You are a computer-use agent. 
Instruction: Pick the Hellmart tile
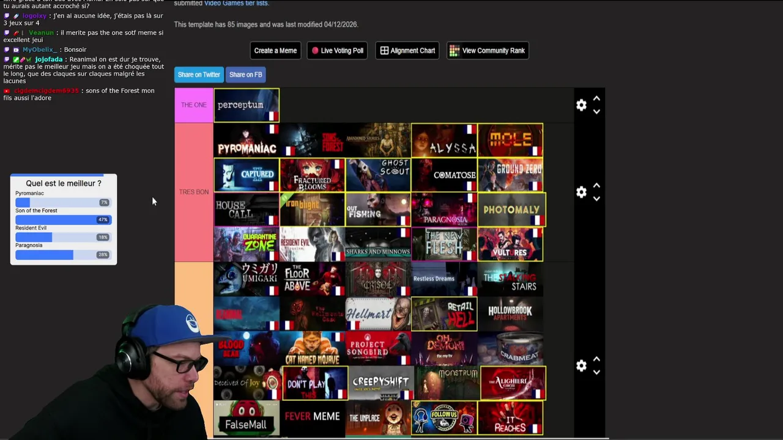click(x=379, y=314)
